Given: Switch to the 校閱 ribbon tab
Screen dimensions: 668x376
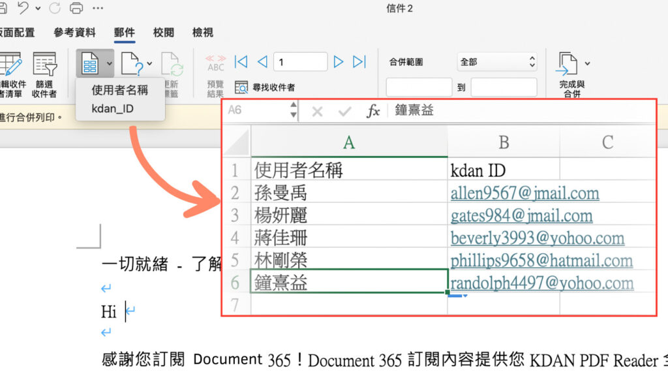Looking at the screenshot, I should [x=163, y=32].
